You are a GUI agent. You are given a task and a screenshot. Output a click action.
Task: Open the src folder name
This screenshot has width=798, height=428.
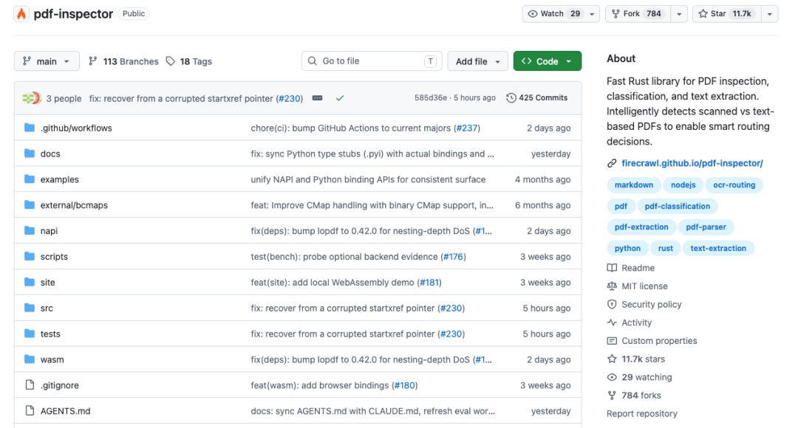coord(47,308)
